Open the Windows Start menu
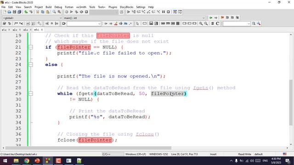This screenshot has width=294, height=165. [5, 161]
